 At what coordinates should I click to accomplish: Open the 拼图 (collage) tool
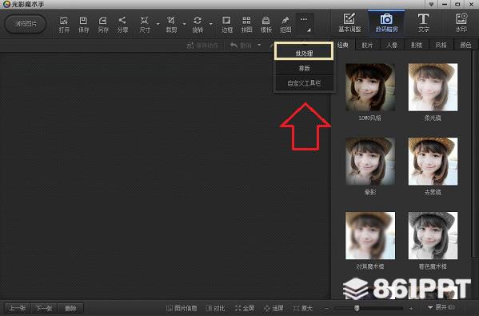246,25
